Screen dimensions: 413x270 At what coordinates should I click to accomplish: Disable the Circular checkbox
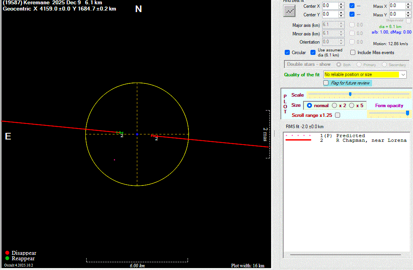[288, 53]
